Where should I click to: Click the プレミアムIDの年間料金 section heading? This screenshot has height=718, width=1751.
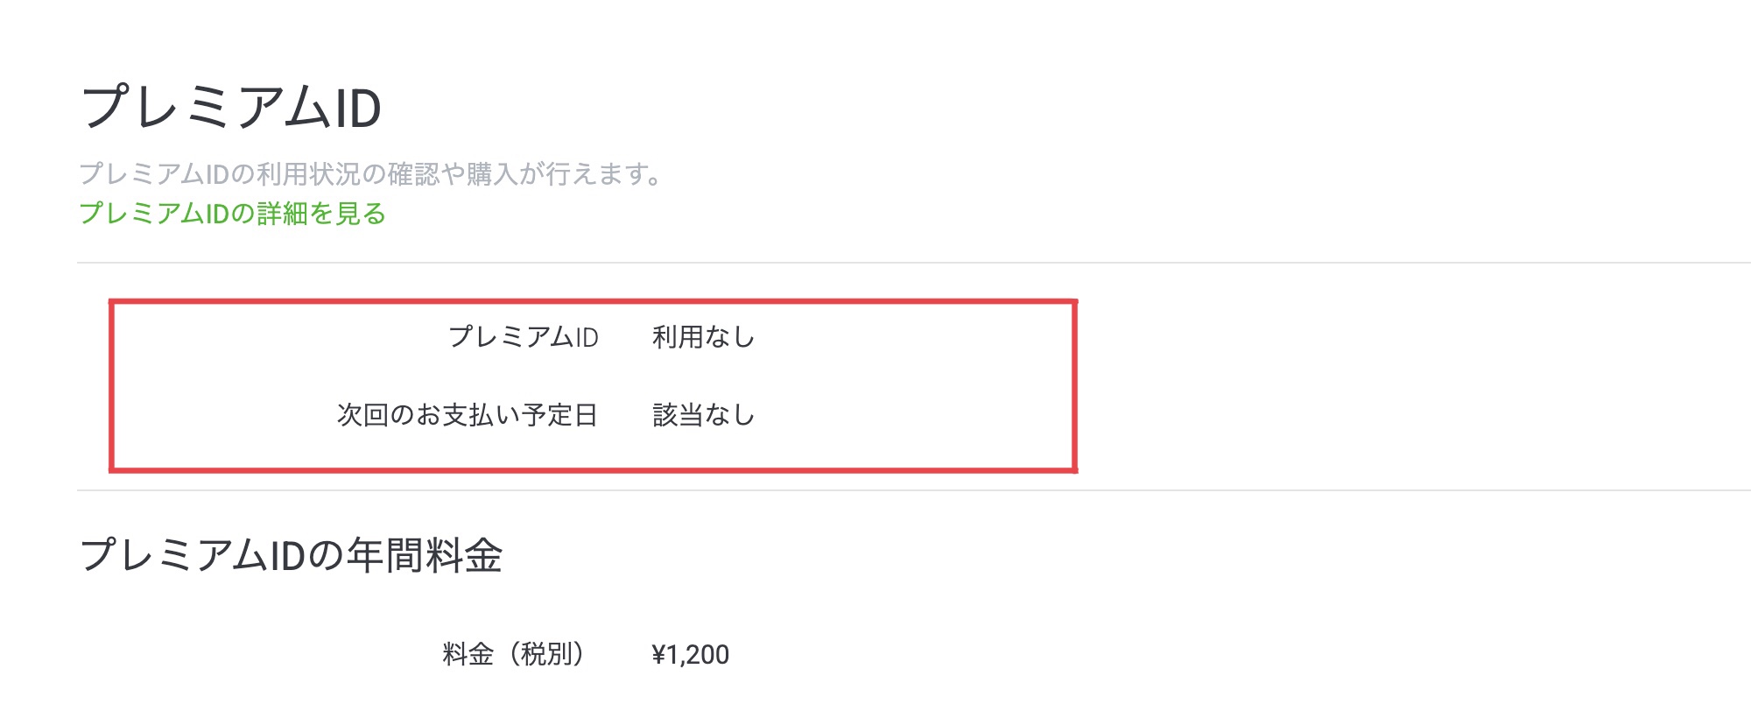pos(292,555)
